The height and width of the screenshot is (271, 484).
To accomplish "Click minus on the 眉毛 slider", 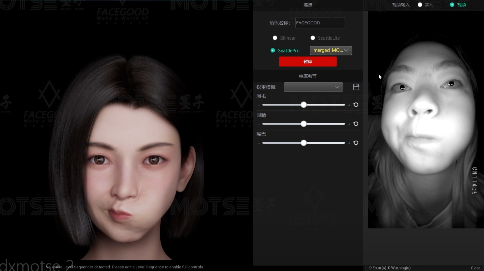I will (259, 105).
